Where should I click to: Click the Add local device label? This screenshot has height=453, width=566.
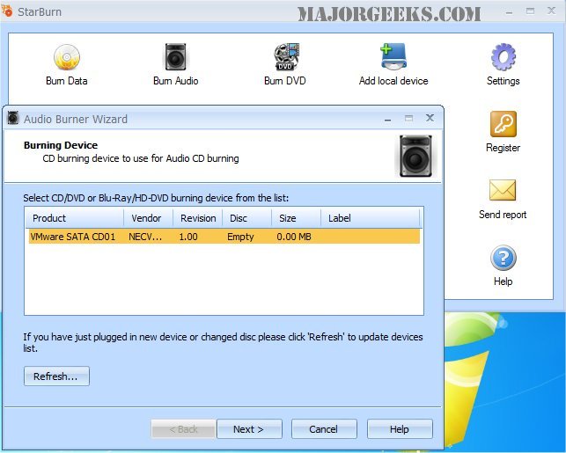393,81
